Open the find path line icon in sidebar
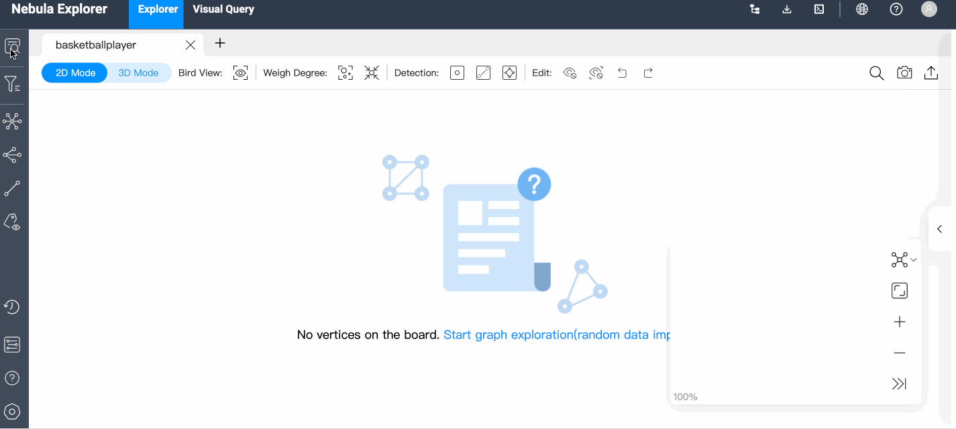This screenshot has height=429, width=956. click(12, 189)
